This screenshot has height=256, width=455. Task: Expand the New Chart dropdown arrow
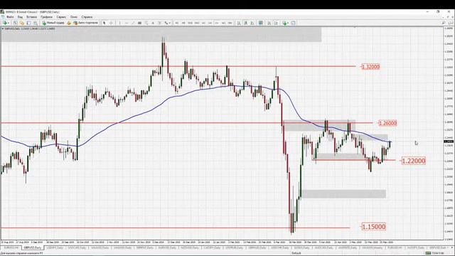click(9, 23)
